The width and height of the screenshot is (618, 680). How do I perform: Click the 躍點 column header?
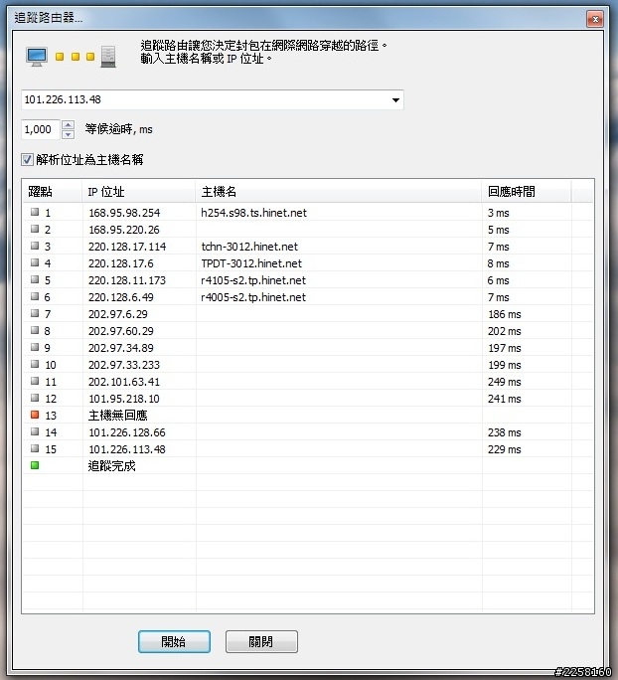pos(53,191)
